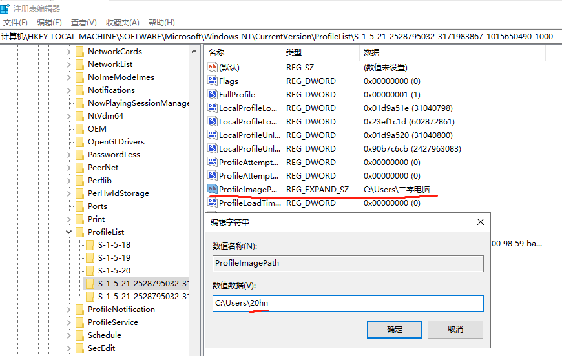Open the 文件(F) menu
Viewport: 562px width, 356px height.
(x=16, y=23)
